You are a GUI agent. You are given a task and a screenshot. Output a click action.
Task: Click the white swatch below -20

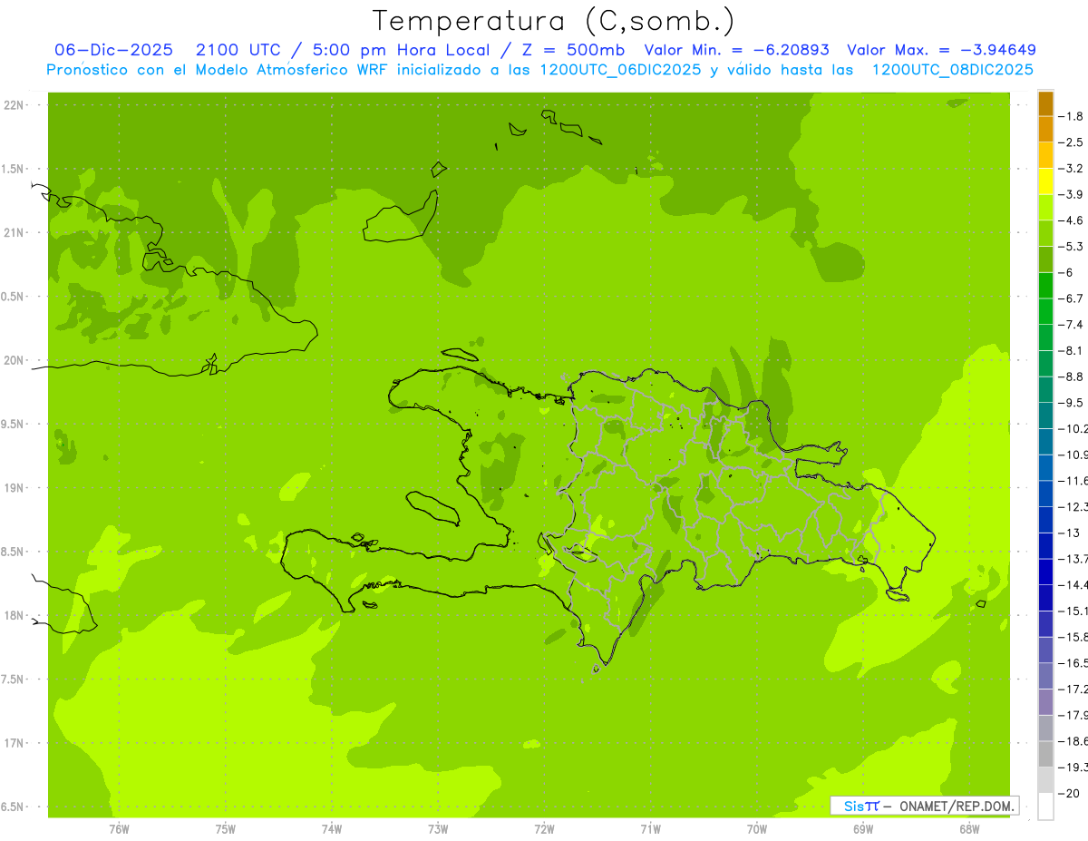1045,806
